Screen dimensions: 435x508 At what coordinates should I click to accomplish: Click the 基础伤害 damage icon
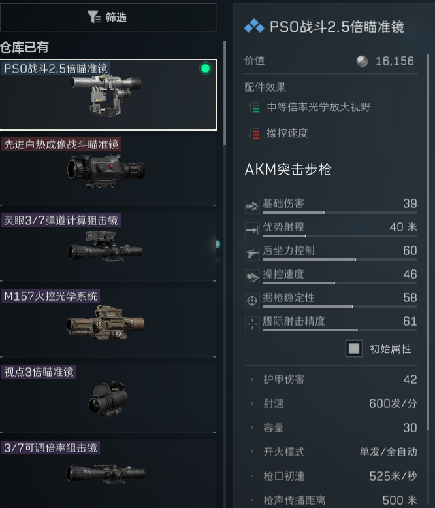[252, 206]
